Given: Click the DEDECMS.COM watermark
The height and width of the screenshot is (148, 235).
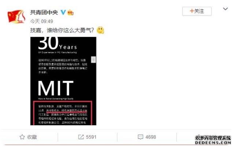Looking at the screenshot, I should pyautogui.click(x=213, y=143).
